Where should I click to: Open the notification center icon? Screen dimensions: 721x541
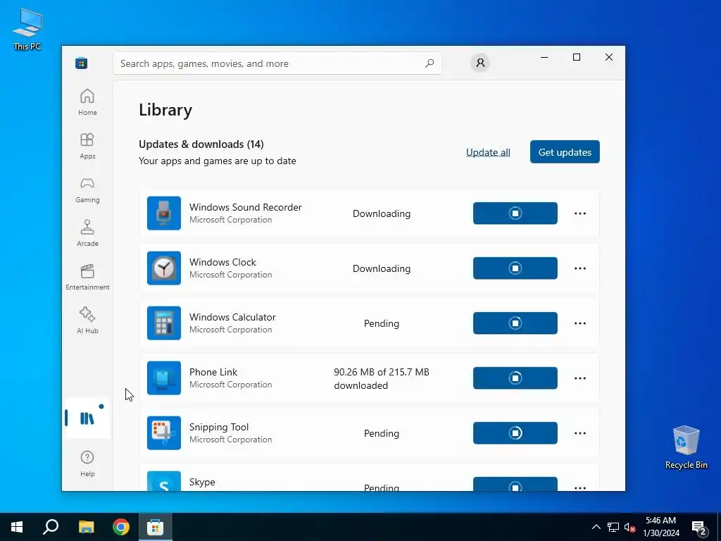[x=699, y=527]
